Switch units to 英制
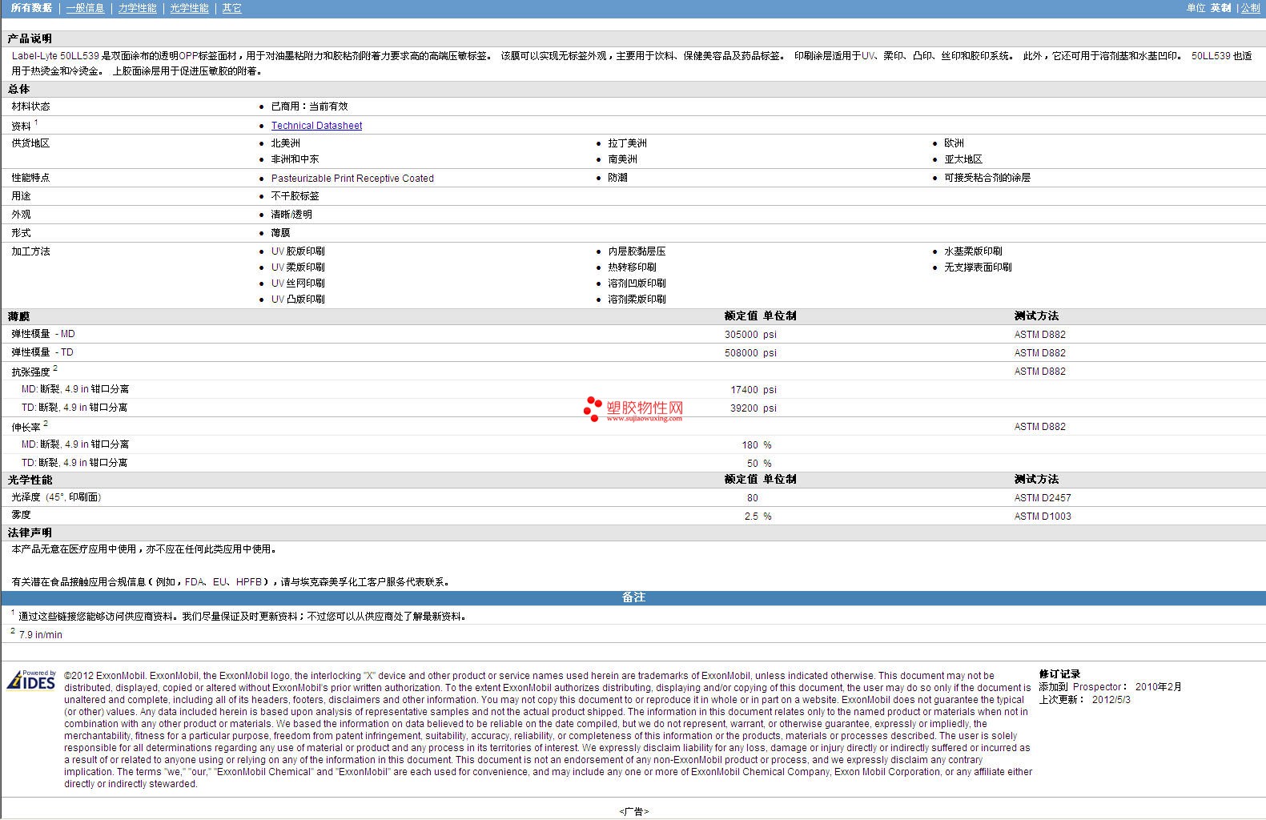The width and height of the screenshot is (1266, 820). pyautogui.click(x=1221, y=8)
